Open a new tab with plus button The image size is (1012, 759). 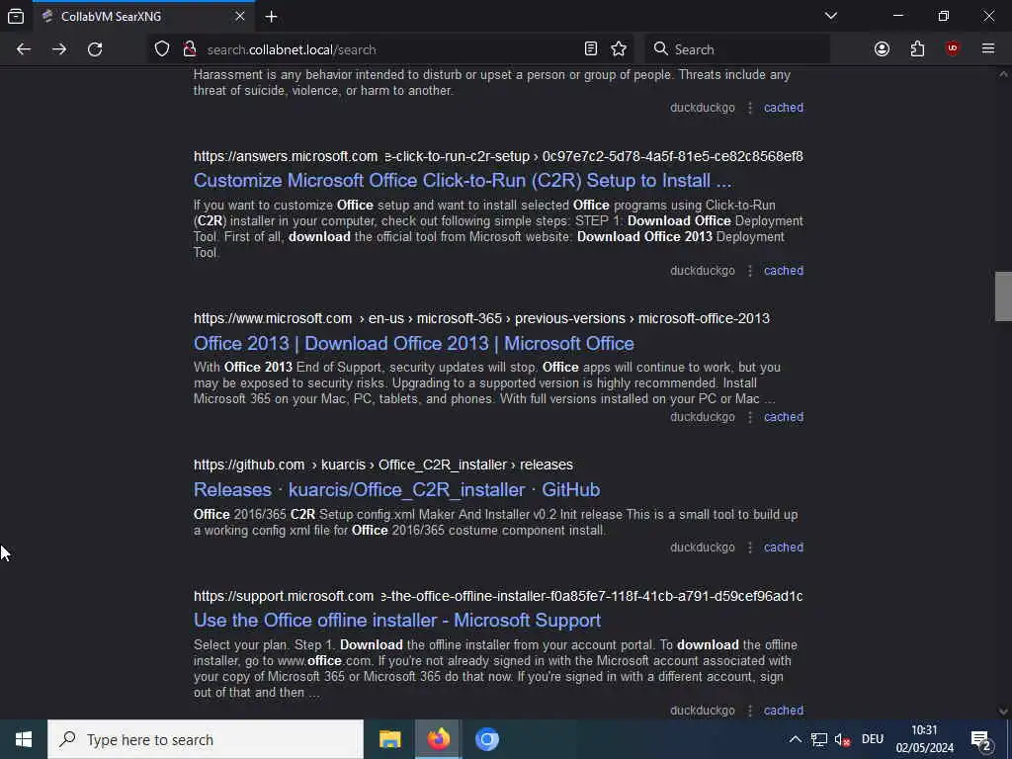271,17
